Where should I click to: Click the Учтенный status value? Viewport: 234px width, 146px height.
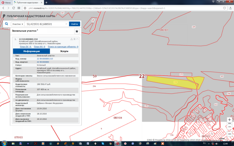coord(41,65)
